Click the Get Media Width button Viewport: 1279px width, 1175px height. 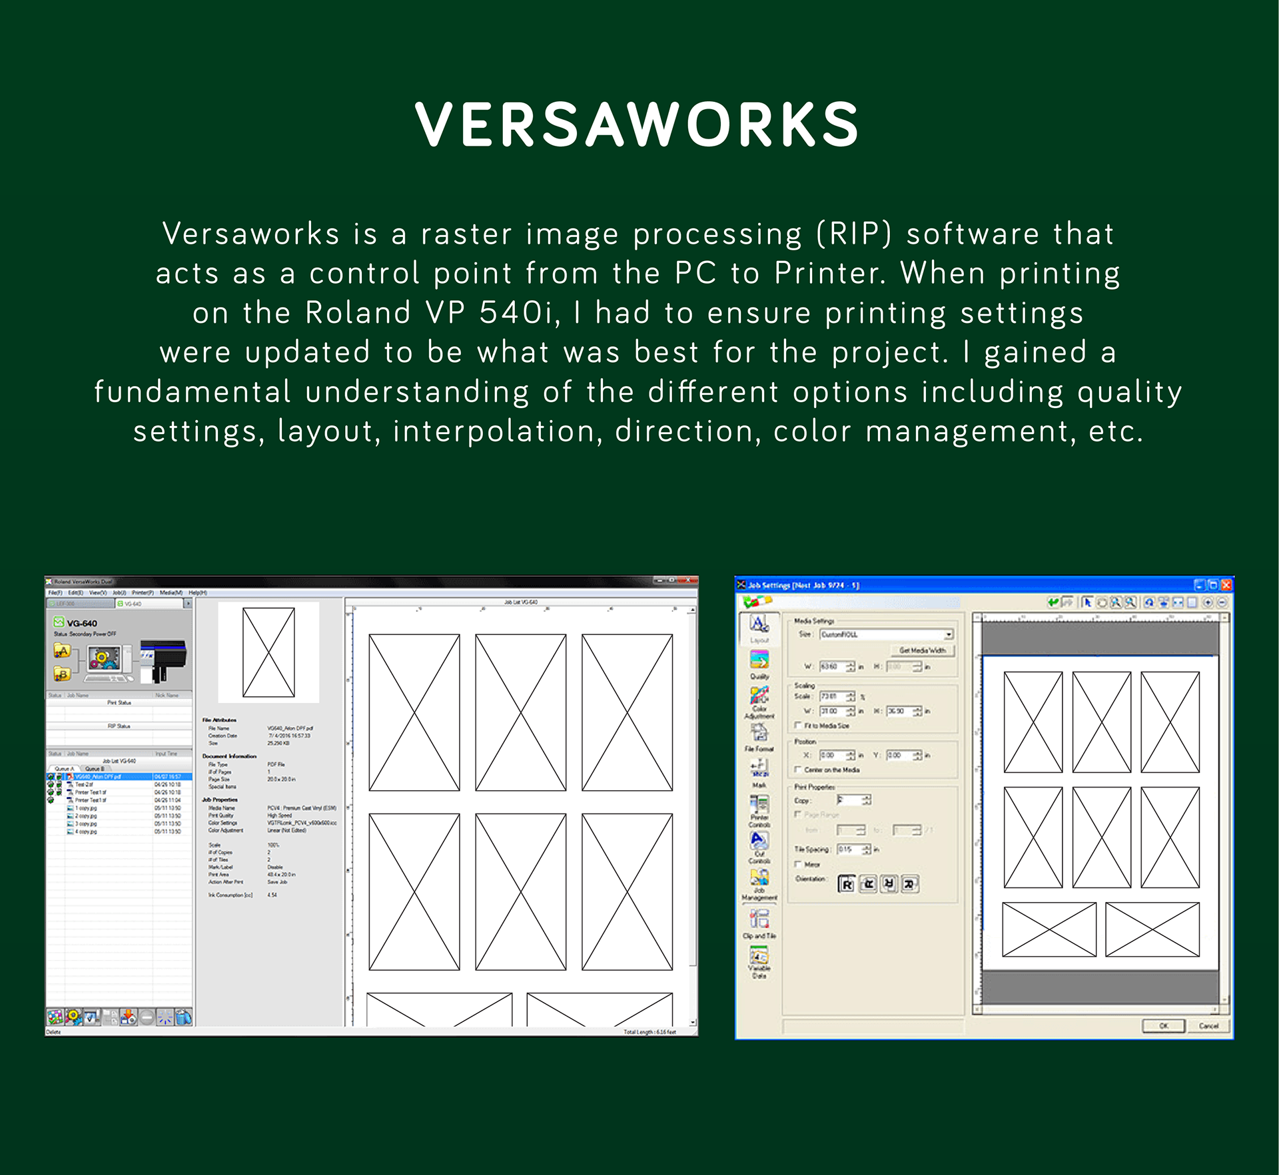(922, 650)
